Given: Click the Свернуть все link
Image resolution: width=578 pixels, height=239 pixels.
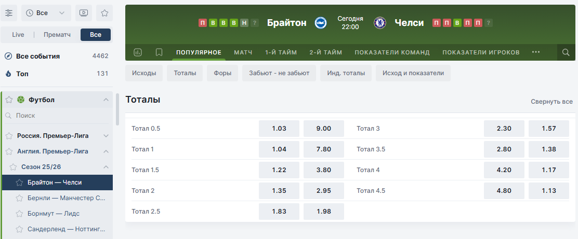Looking at the screenshot, I should point(551,102).
